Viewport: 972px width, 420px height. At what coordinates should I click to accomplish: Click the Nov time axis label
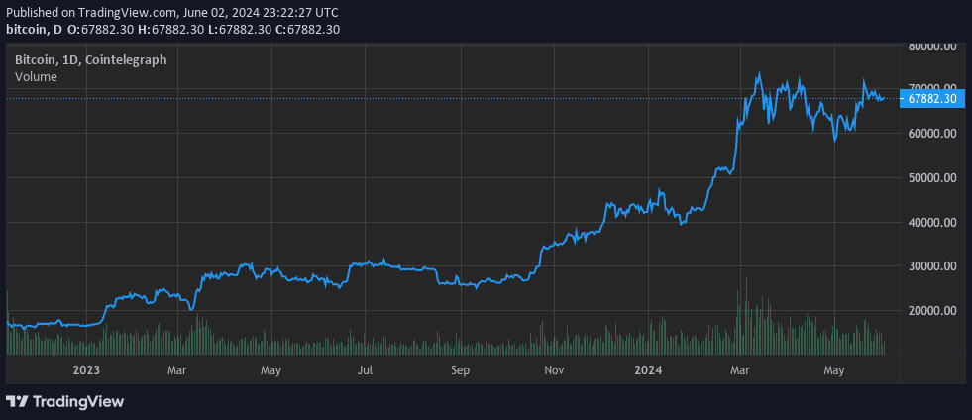tap(554, 370)
